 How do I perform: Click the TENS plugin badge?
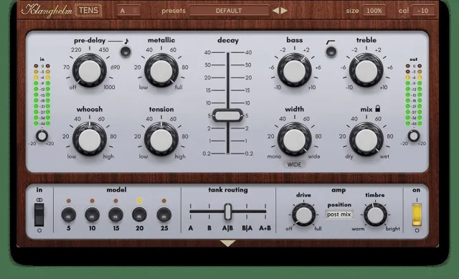click(x=88, y=11)
